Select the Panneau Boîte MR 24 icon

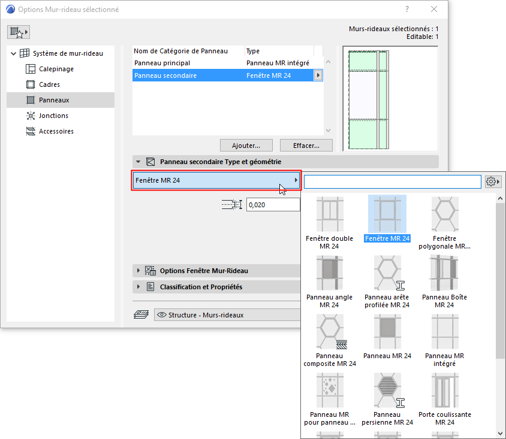coord(445,273)
